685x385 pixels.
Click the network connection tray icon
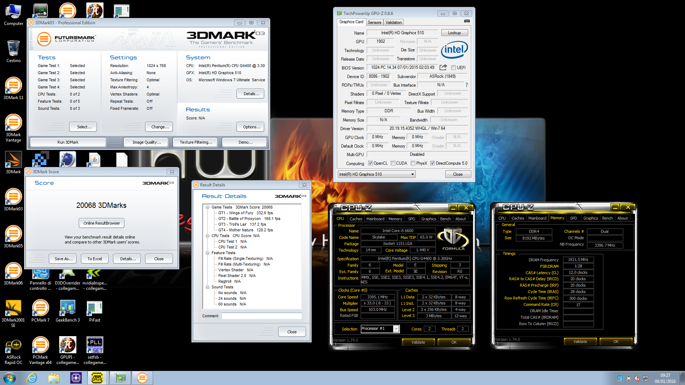pyautogui.click(x=645, y=378)
